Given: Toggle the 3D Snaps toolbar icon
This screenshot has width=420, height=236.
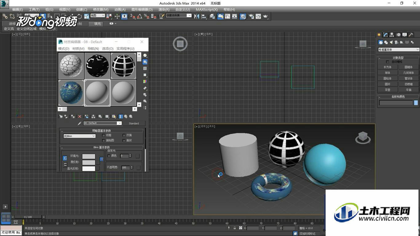Looking at the screenshot, I should 133,16.
